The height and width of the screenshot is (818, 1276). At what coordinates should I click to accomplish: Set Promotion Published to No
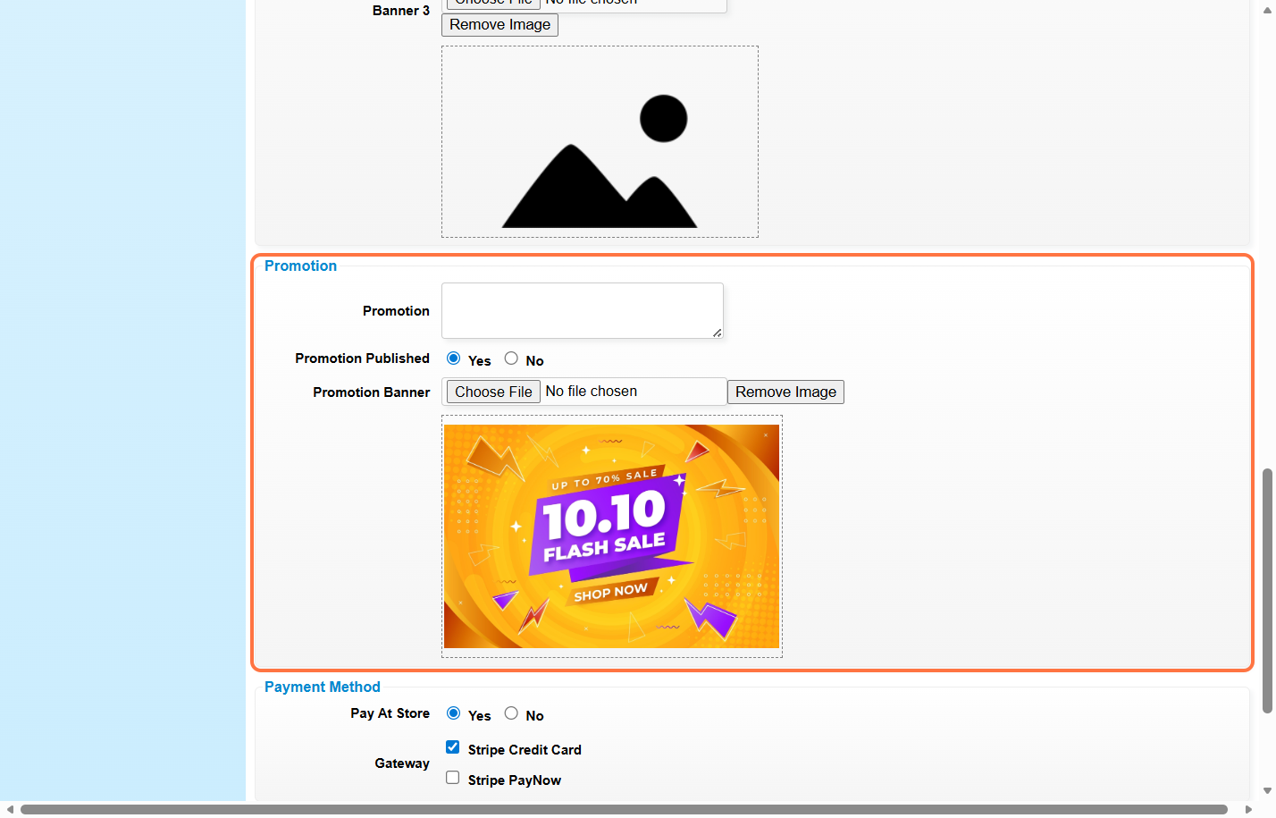pos(511,358)
